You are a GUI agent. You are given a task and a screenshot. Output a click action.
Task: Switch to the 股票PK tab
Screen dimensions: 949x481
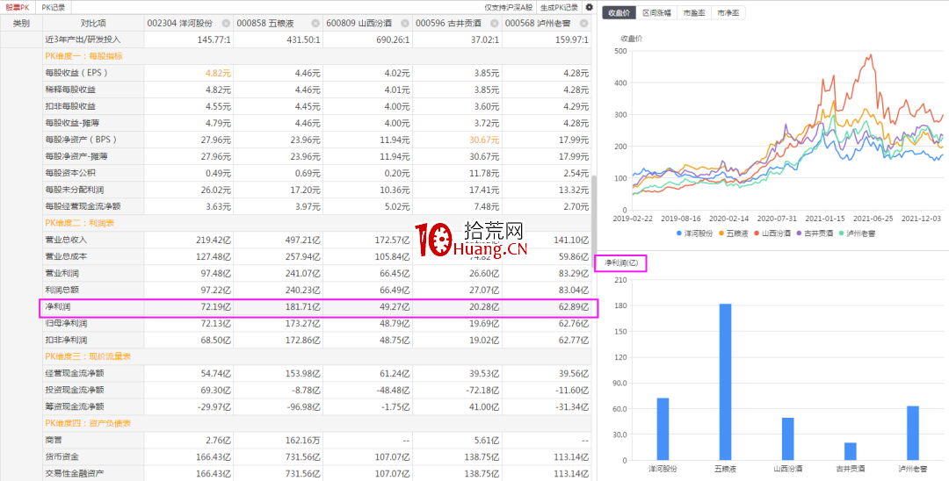pos(17,8)
